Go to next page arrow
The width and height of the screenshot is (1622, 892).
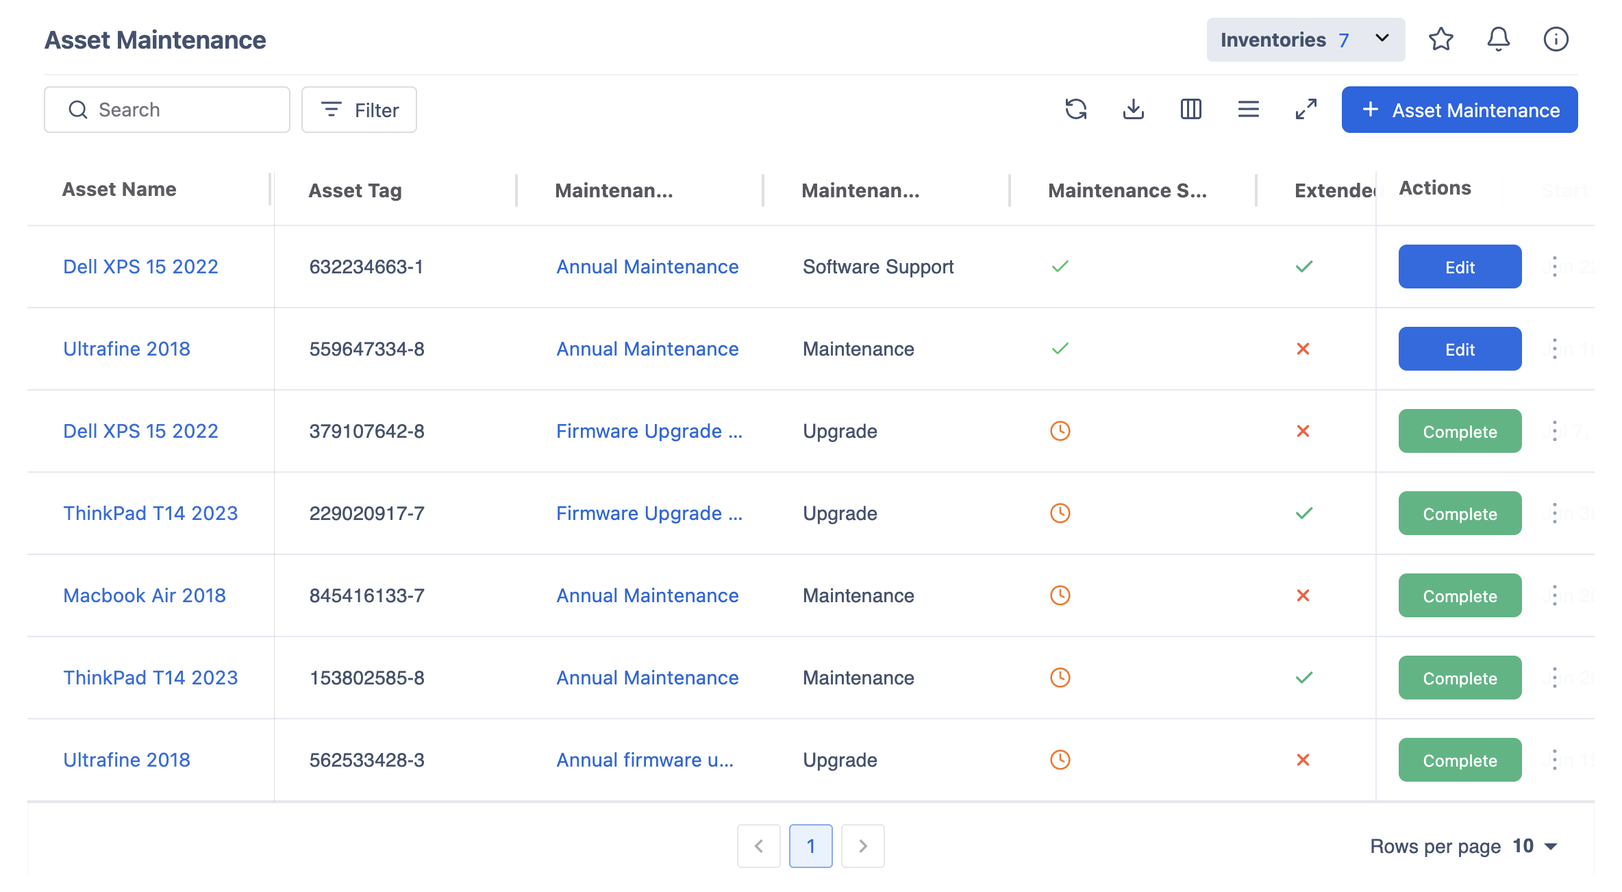pyautogui.click(x=863, y=846)
